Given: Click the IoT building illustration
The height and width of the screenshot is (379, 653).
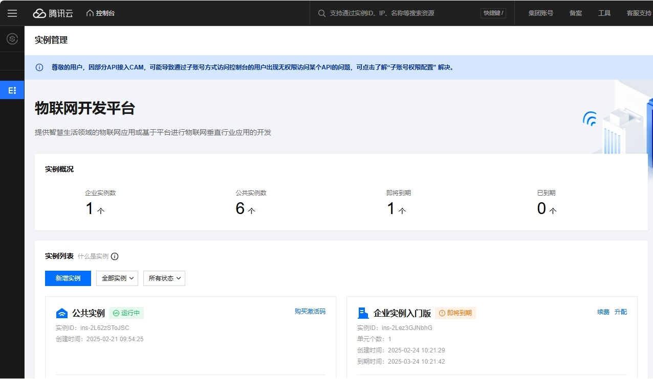Looking at the screenshot, I should pyautogui.click(x=618, y=125).
